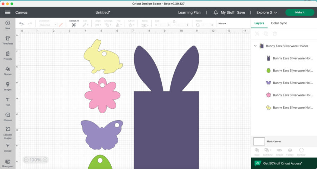Zoom out with the minus button

(x=26, y=160)
